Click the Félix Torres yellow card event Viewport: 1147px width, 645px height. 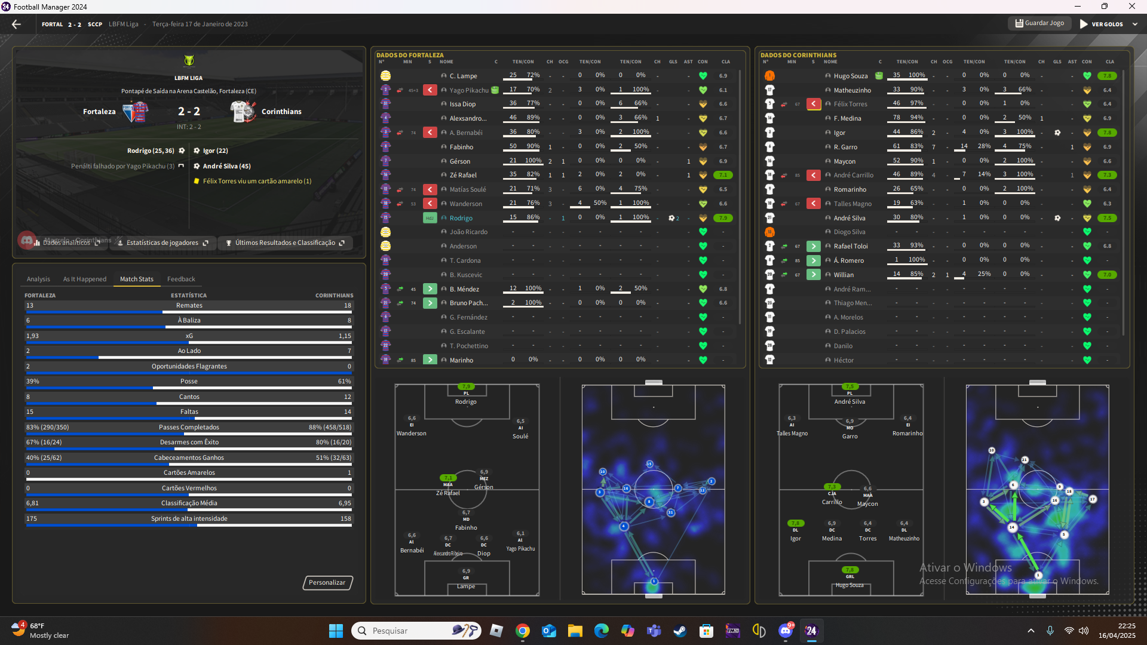pyautogui.click(x=252, y=181)
